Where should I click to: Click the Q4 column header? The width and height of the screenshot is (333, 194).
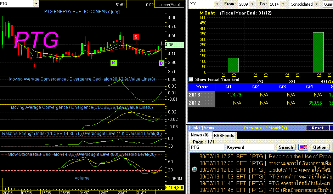coord(309,87)
